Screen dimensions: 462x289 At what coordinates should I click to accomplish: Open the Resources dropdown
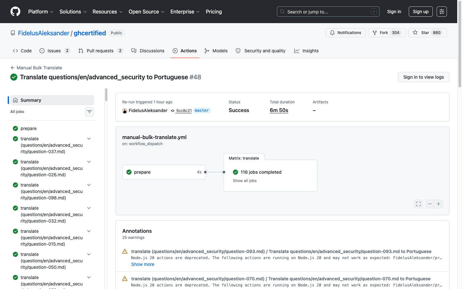click(107, 12)
